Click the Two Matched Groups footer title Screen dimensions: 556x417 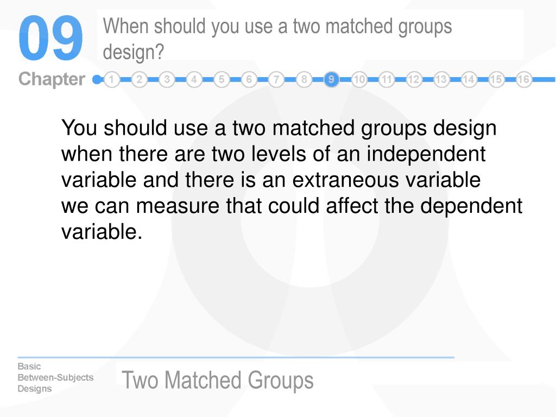click(218, 380)
